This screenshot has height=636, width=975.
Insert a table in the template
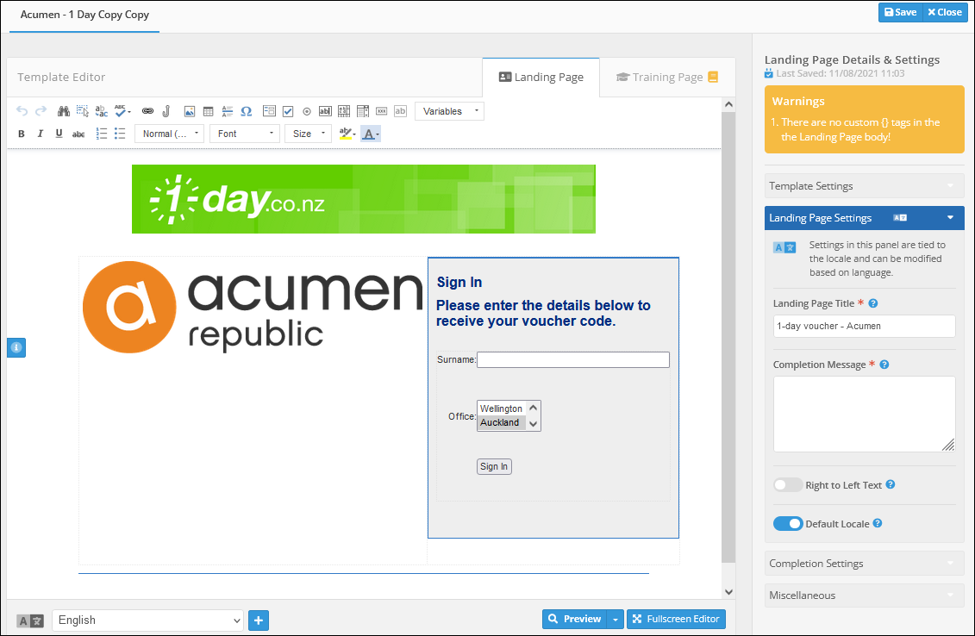click(208, 111)
